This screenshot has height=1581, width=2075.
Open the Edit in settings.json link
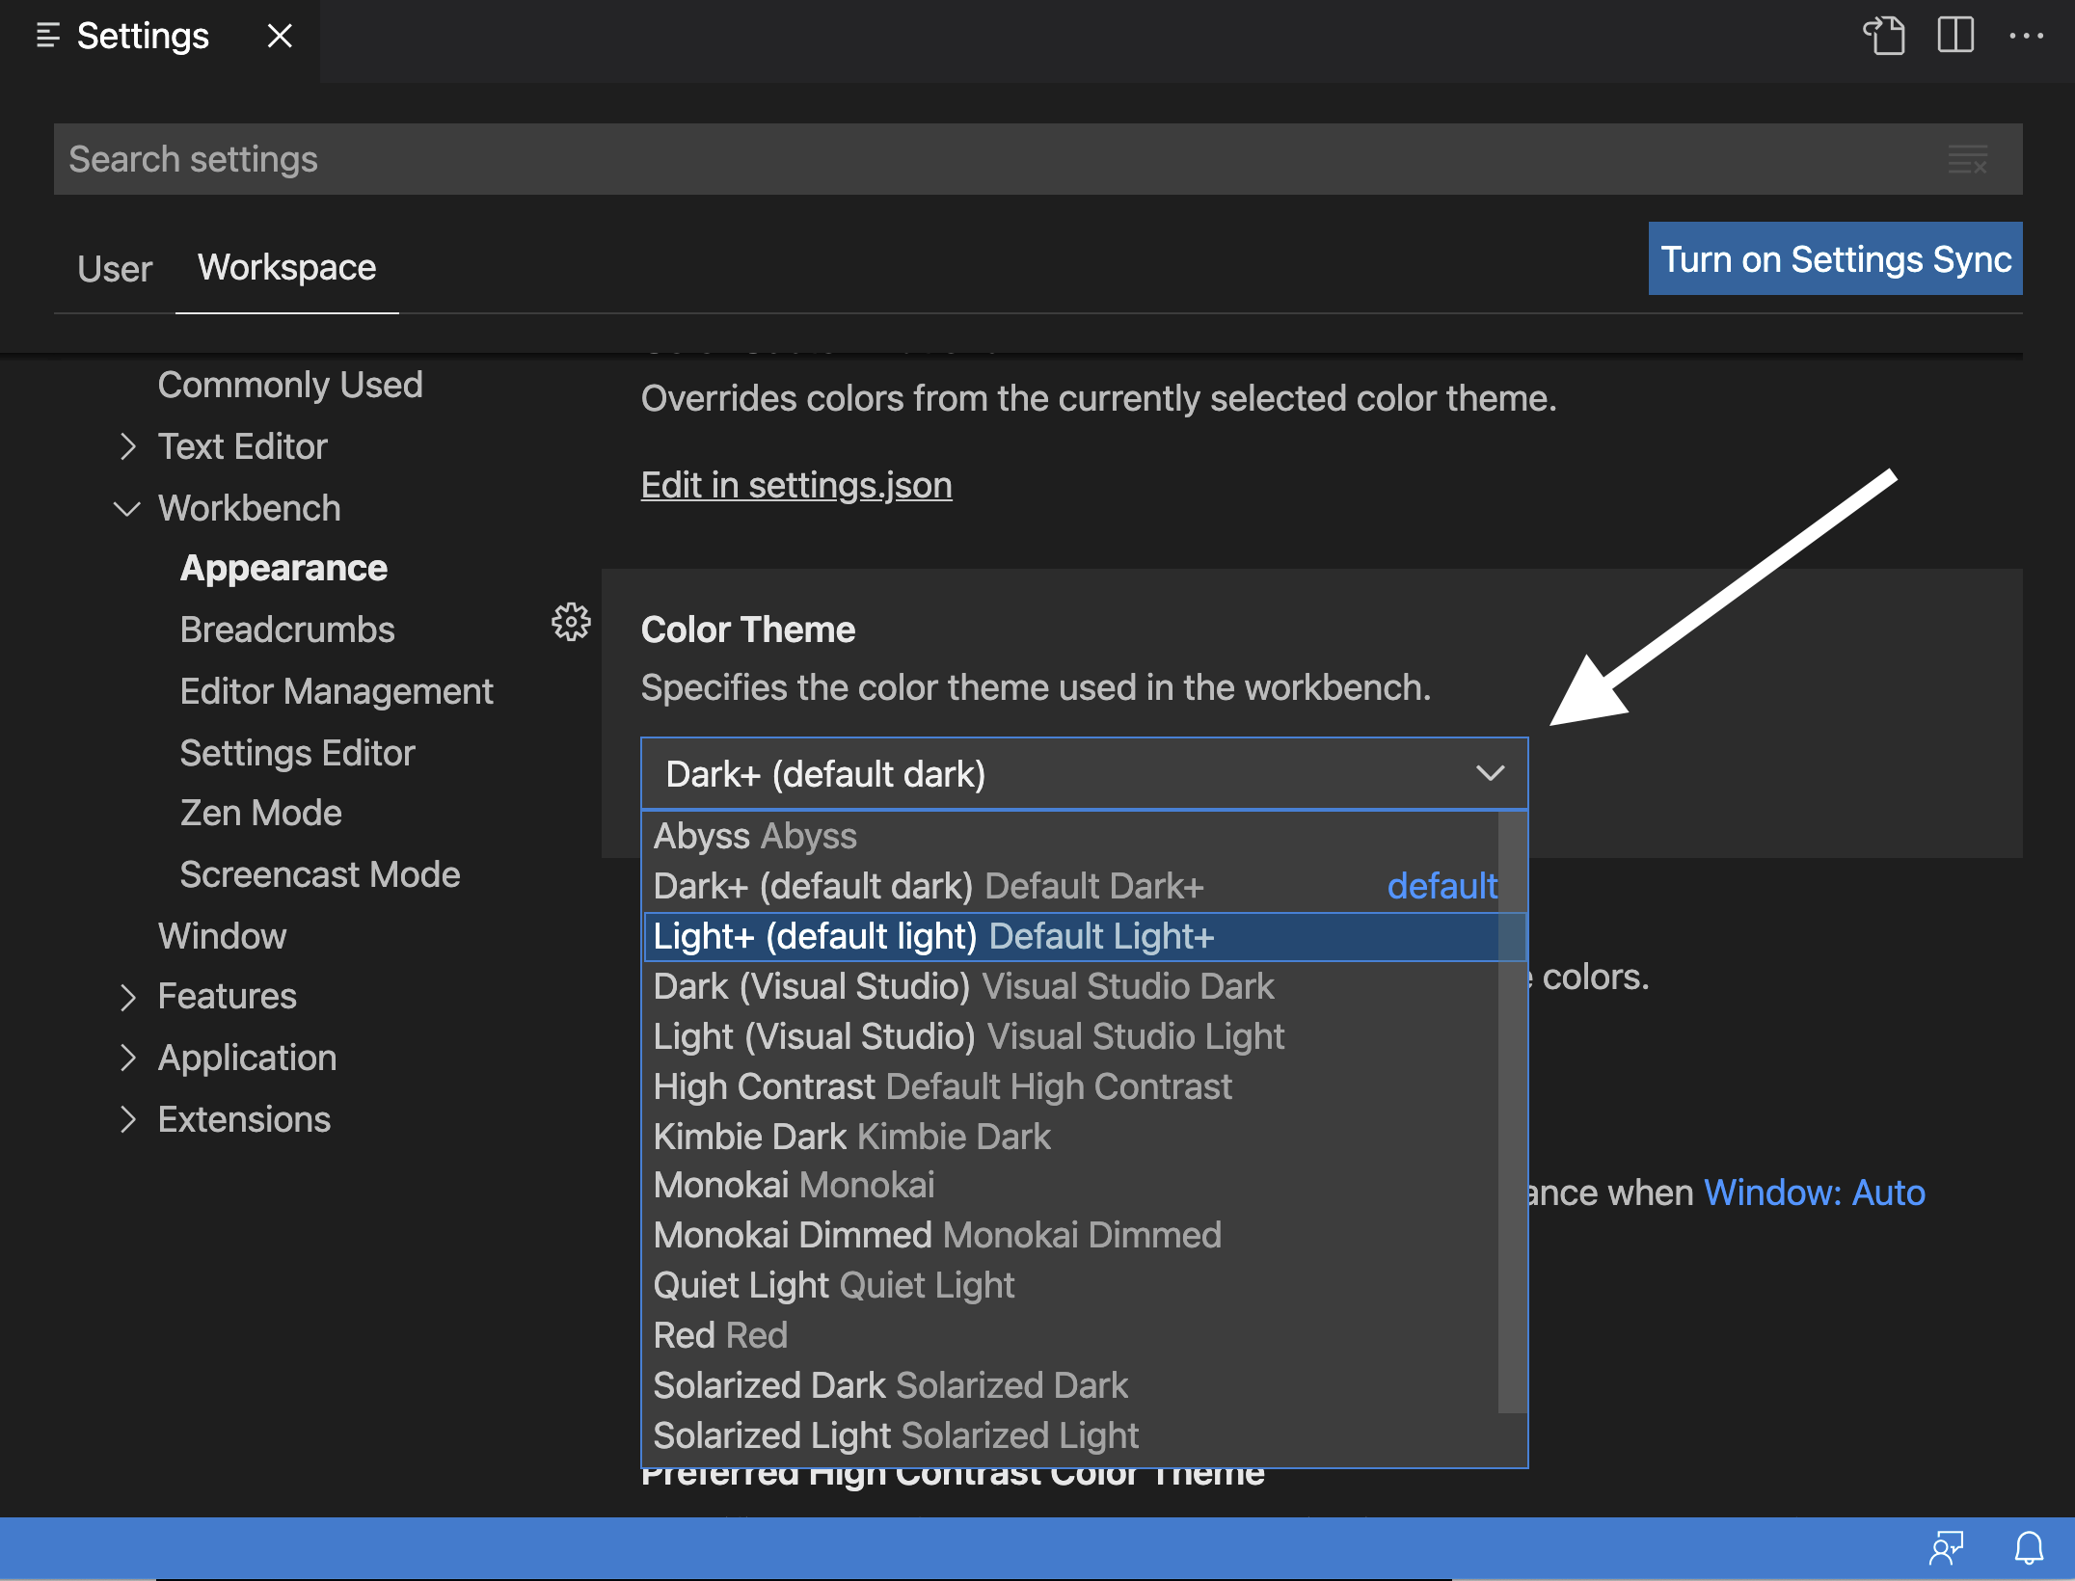click(x=796, y=485)
